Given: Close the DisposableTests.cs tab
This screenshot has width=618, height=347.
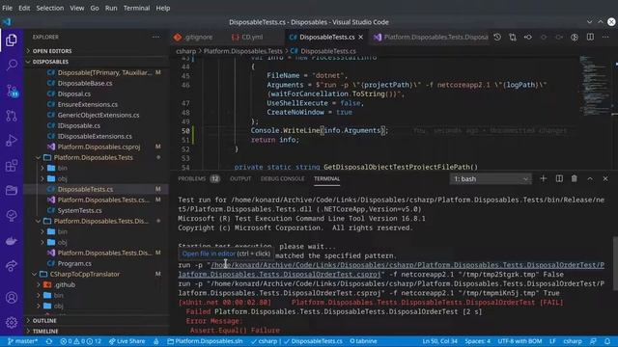Looking at the screenshot, I should (360, 37).
